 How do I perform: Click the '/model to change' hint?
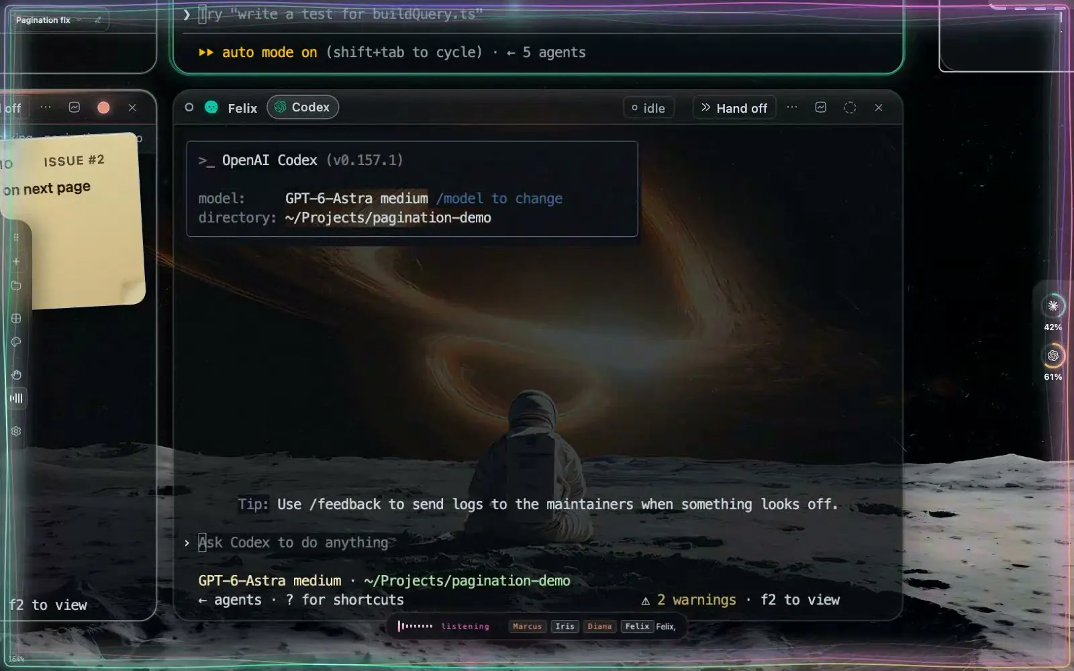tap(499, 199)
